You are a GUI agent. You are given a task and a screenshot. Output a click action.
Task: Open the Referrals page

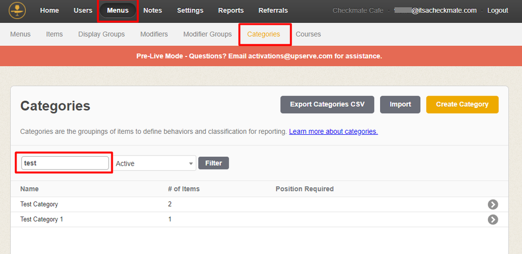click(273, 11)
